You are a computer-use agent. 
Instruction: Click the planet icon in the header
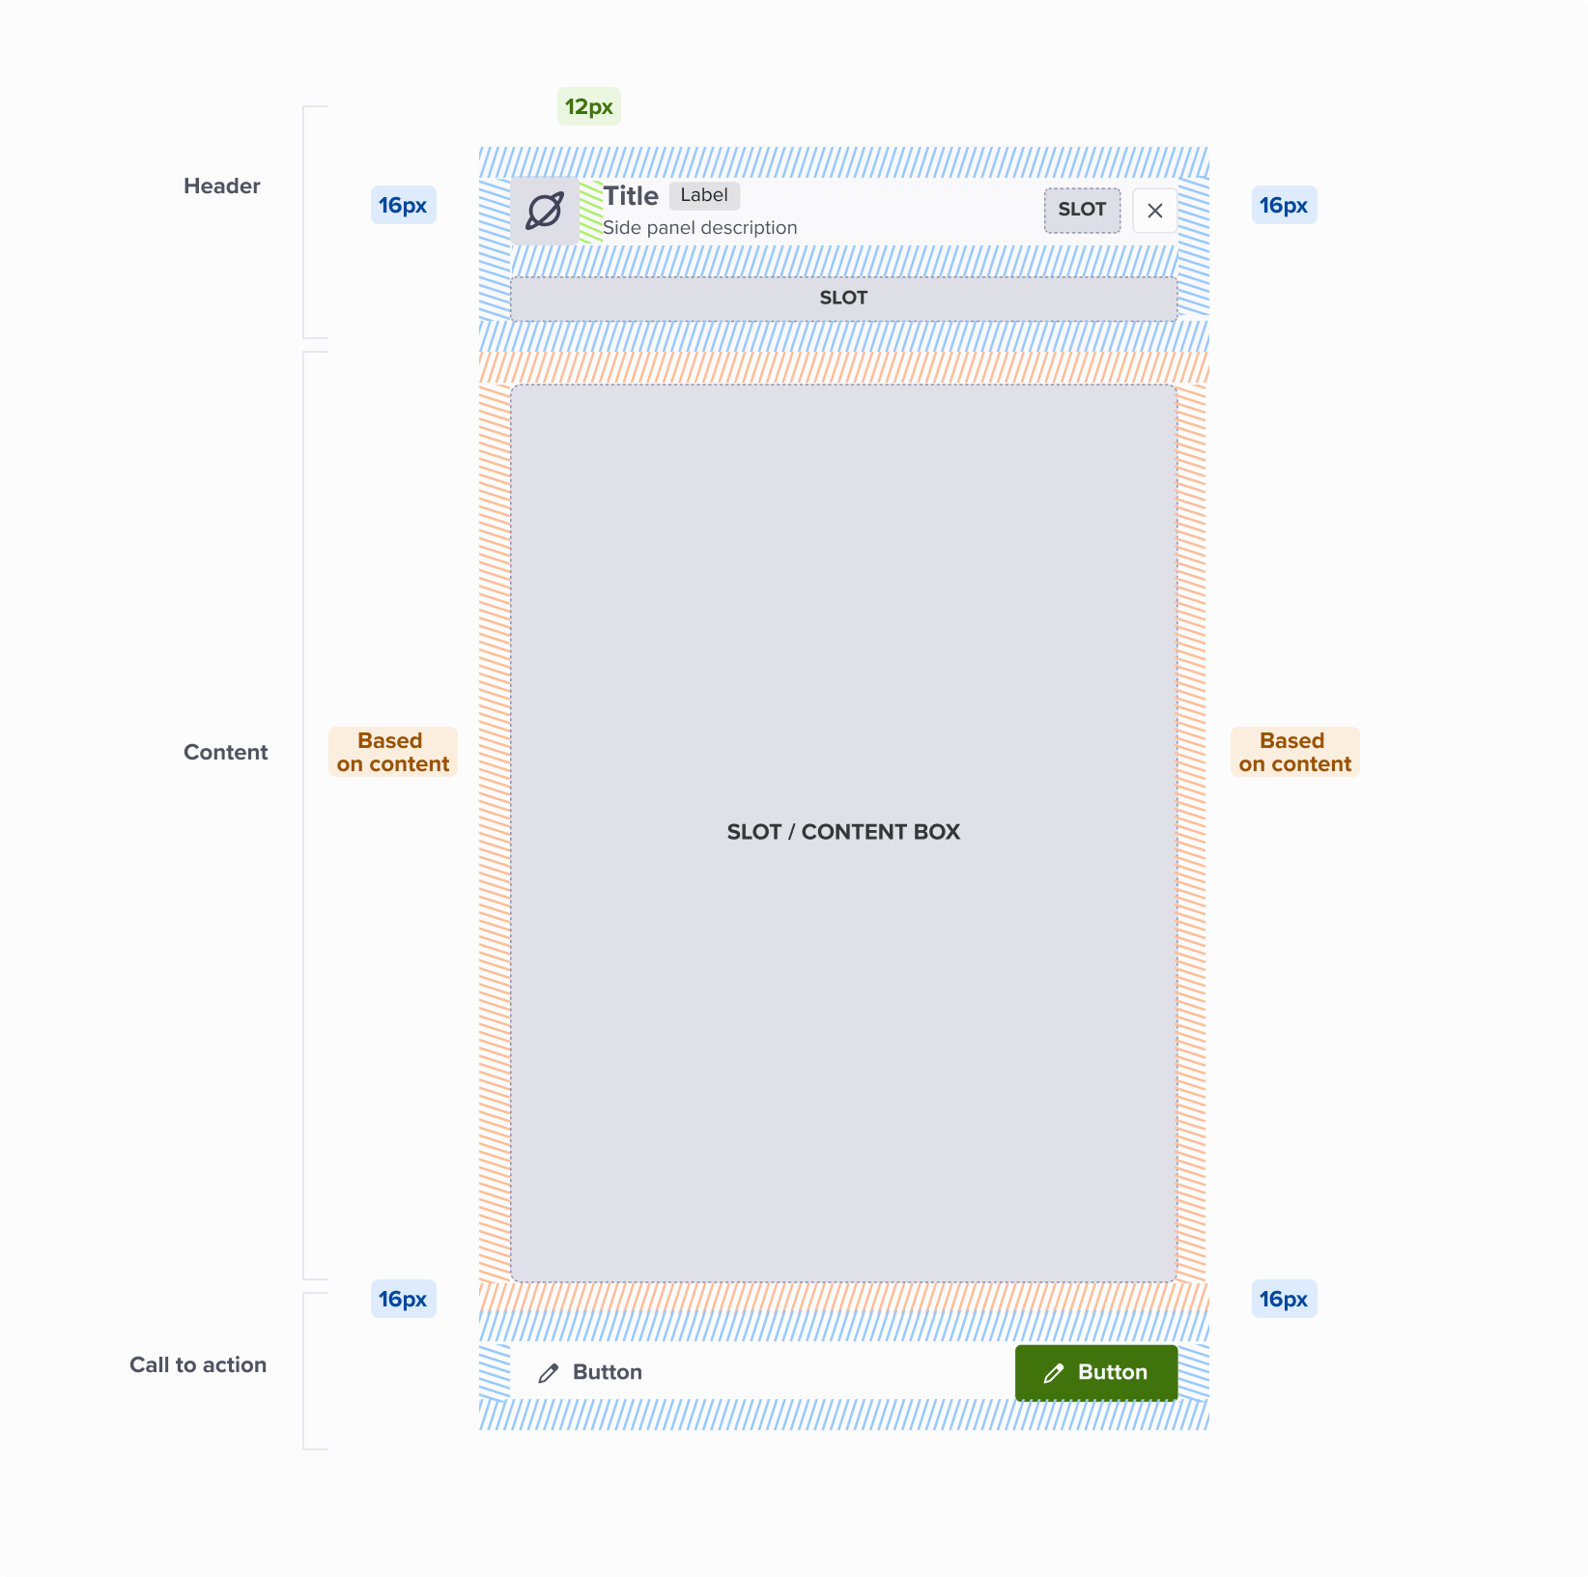(x=545, y=211)
